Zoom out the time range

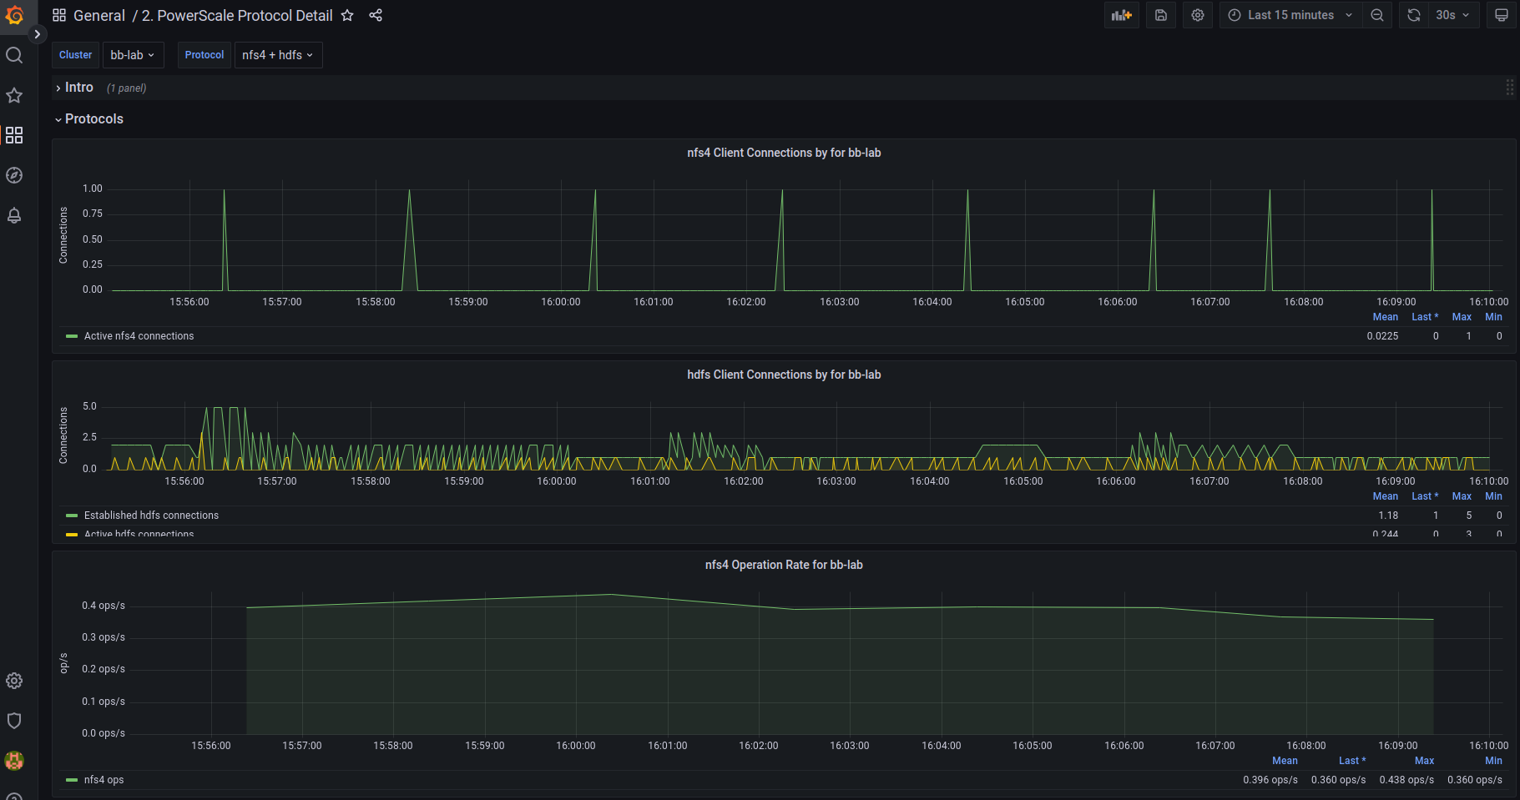click(x=1377, y=15)
